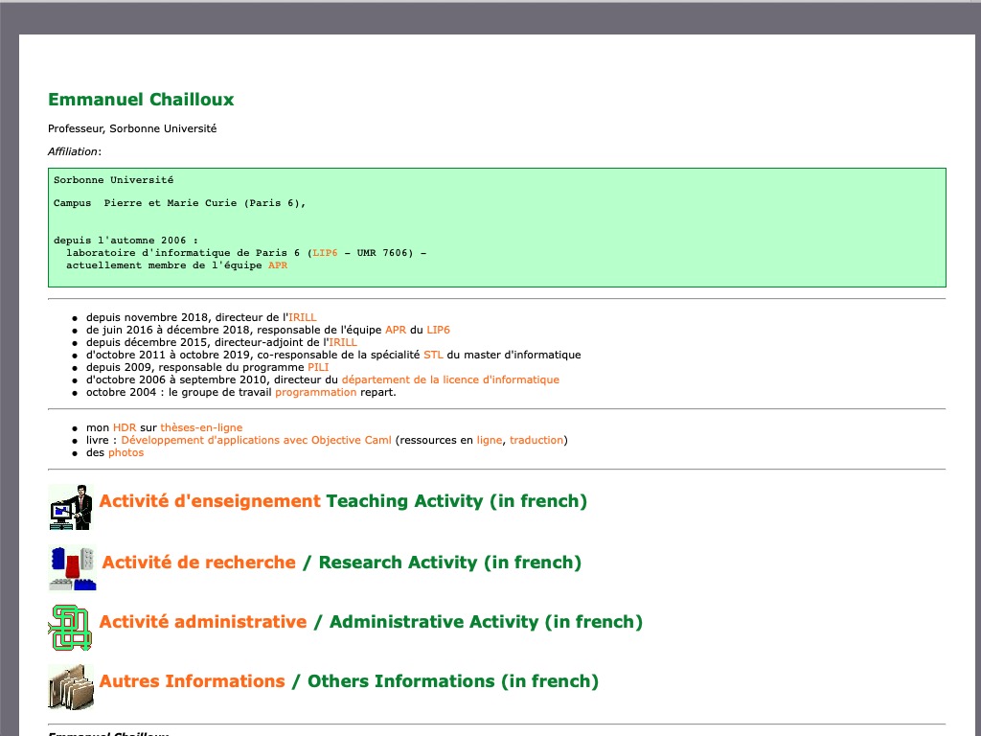Click the green maze icon beside administrative activity
981x736 pixels.
[x=71, y=627]
